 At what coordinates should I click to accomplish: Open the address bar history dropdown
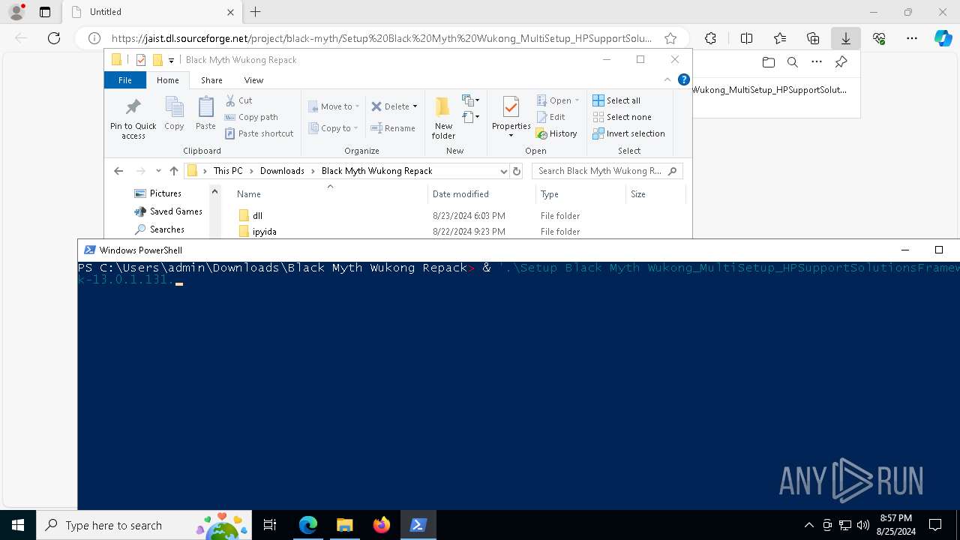coord(503,171)
